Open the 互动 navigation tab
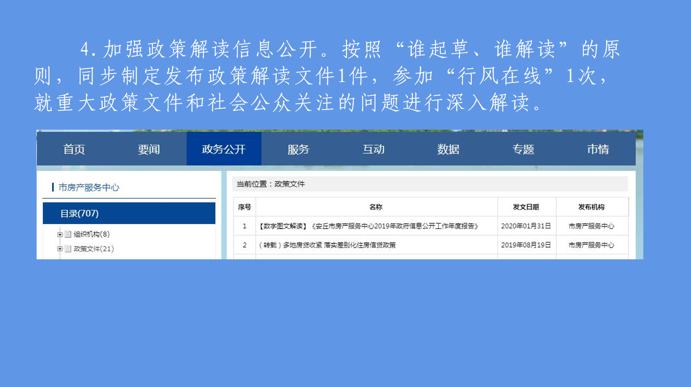691x387 pixels. coord(374,149)
